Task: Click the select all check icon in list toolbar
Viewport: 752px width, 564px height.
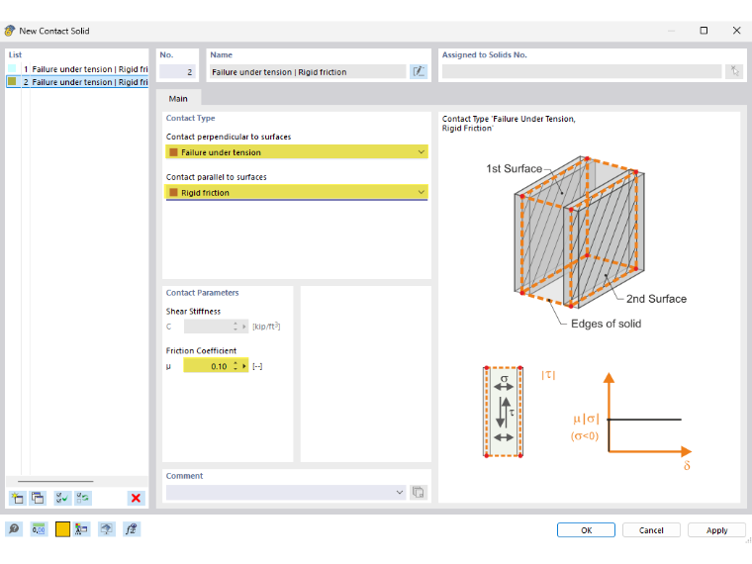Action: pyautogui.click(x=62, y=498)
